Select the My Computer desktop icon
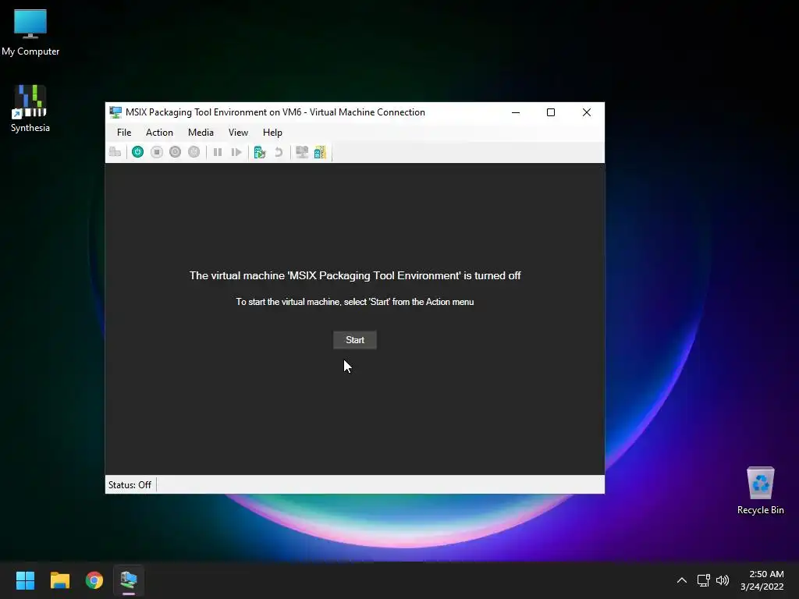 click(x=30, y=33)
